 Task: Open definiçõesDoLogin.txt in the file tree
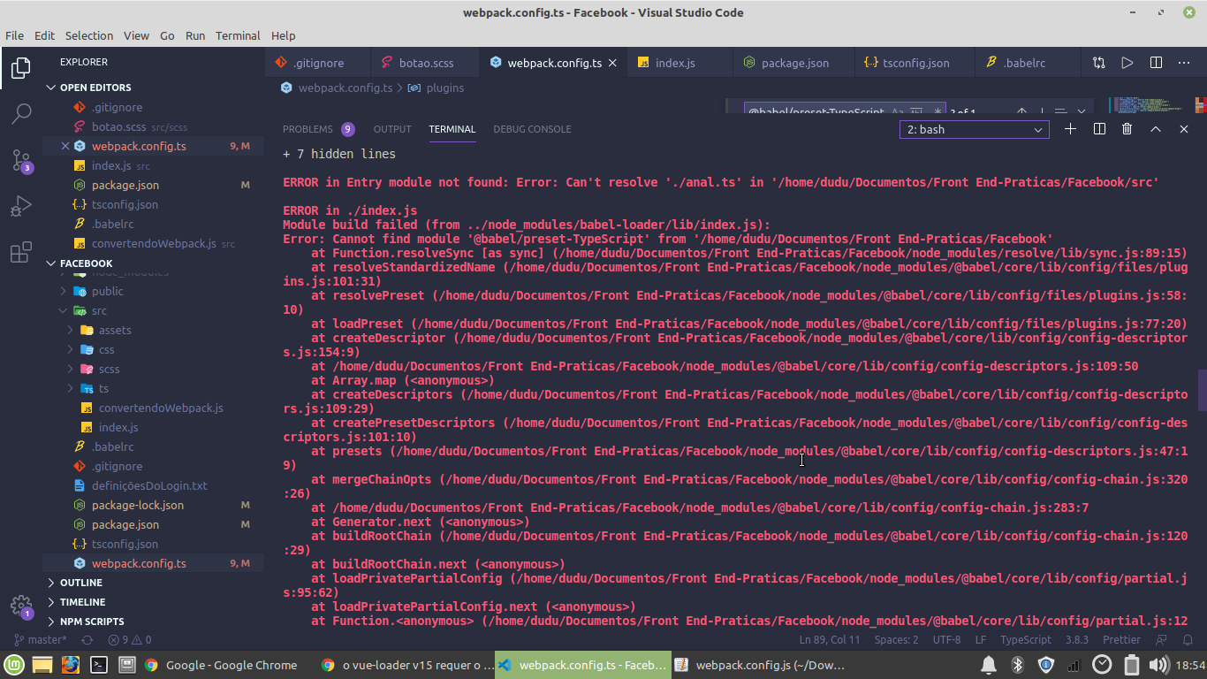pyautogui.click(x=149, y=485)
